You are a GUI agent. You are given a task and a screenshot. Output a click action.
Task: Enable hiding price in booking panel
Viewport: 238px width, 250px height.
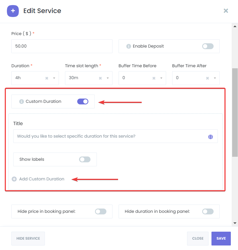pyautogui.click(x=101, y=211)
